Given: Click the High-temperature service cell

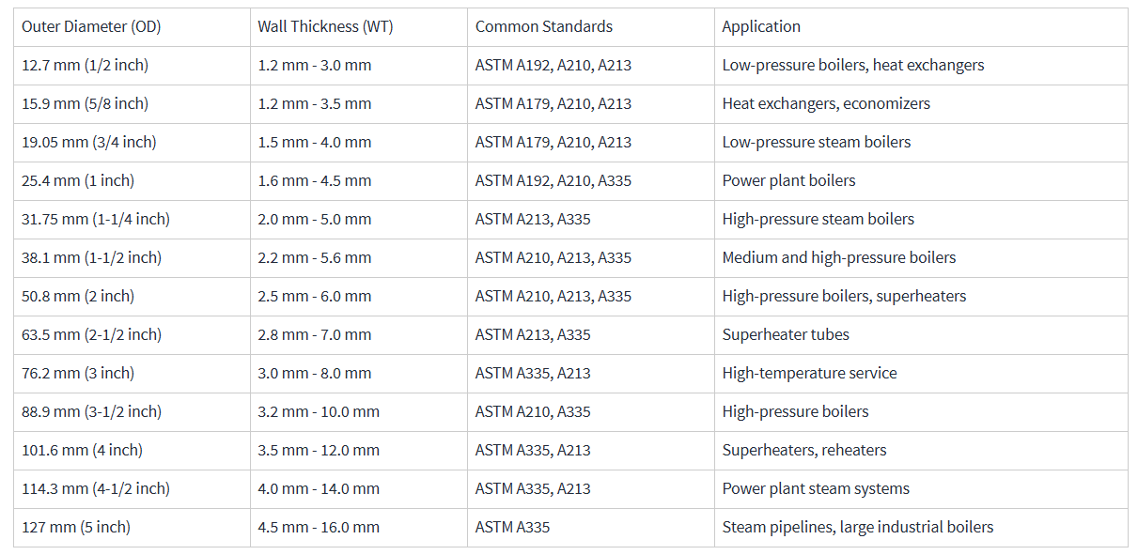Looking at the screenshot, I should click(809, 373).
